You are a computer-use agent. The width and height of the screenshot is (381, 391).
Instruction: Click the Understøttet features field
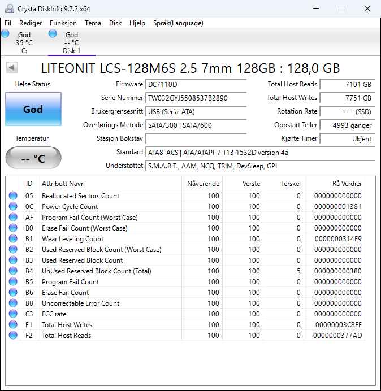(260, 166)
